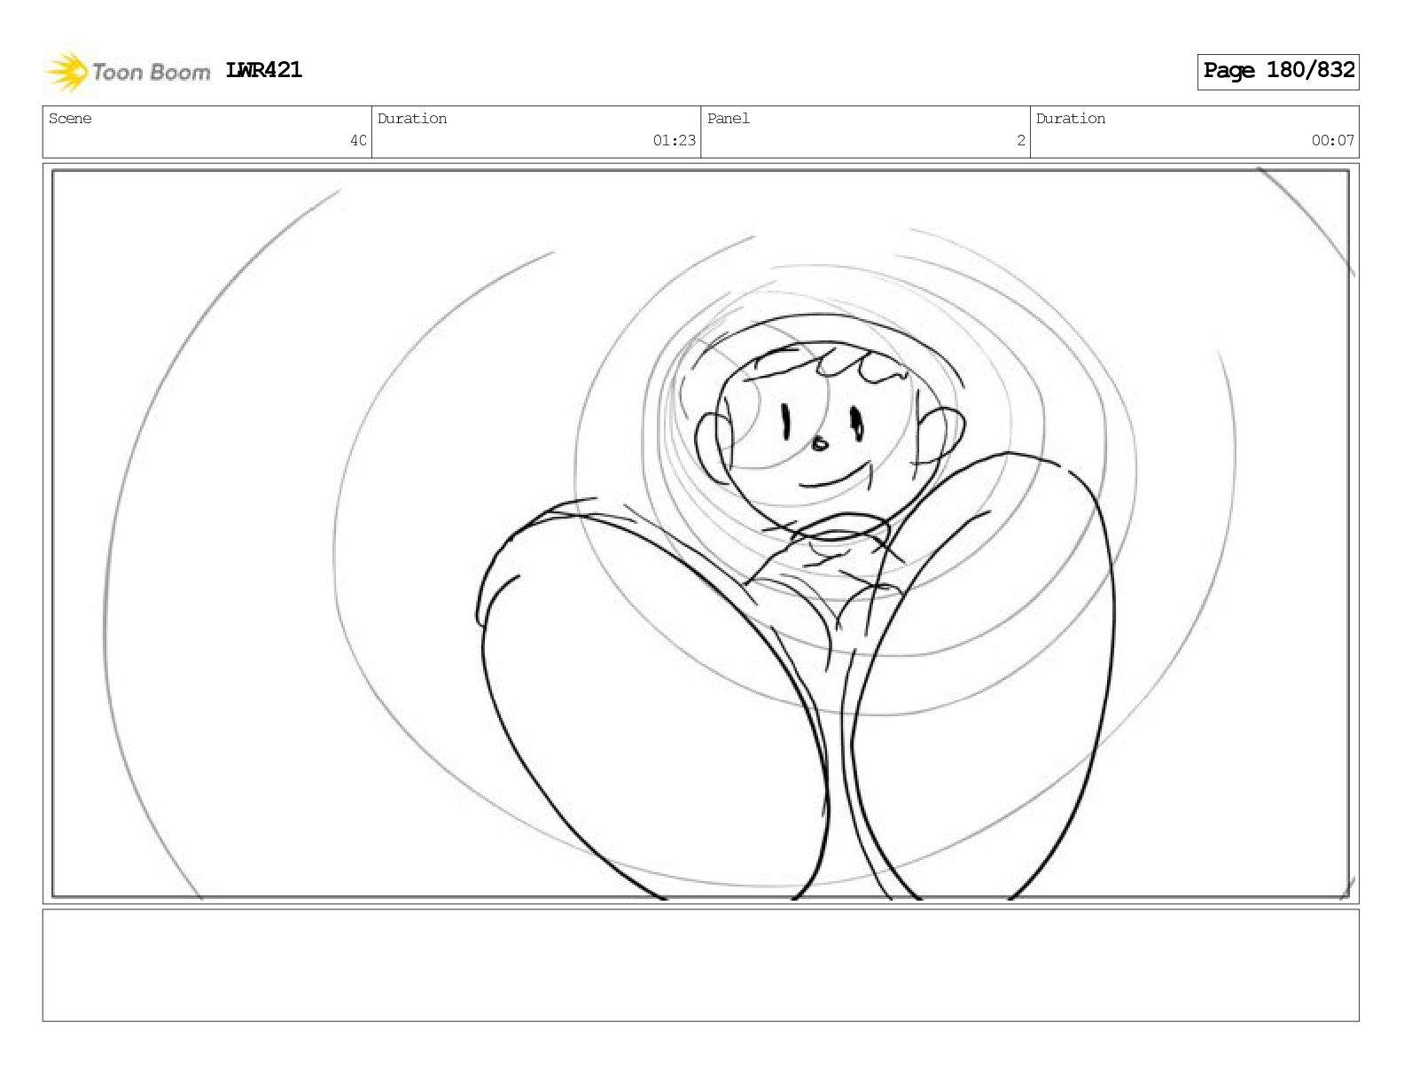Viewport: 1404px width, 1085px height.
Task: Click the scene Duration label
Action: coord(412,119)
